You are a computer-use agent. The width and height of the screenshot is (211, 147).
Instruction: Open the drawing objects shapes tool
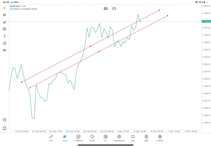tap(5, 43)
